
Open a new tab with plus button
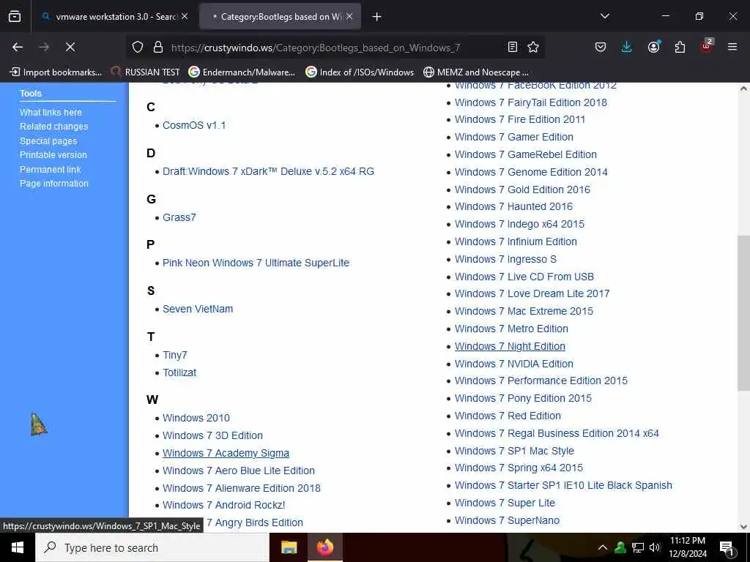[x=377, y=17]
